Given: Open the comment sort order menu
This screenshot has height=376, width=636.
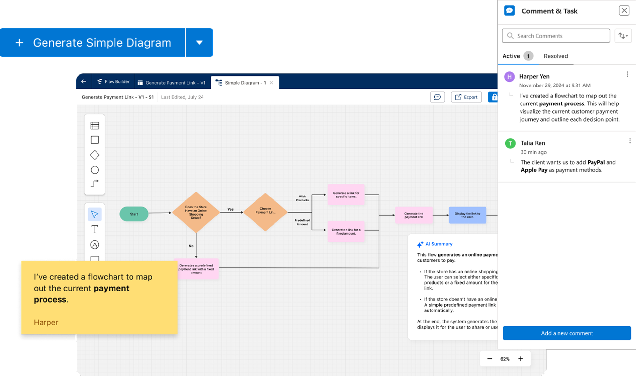Looking at the screenshot, I should (623, 36).
